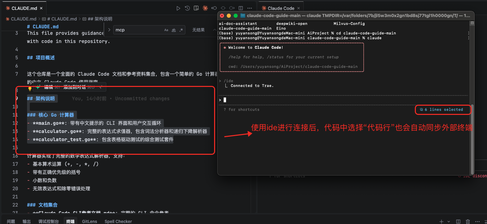The width and height of the screenshot is (487, 224).
Task: Click the new terminal plus icon
Action: coord(442,222)
